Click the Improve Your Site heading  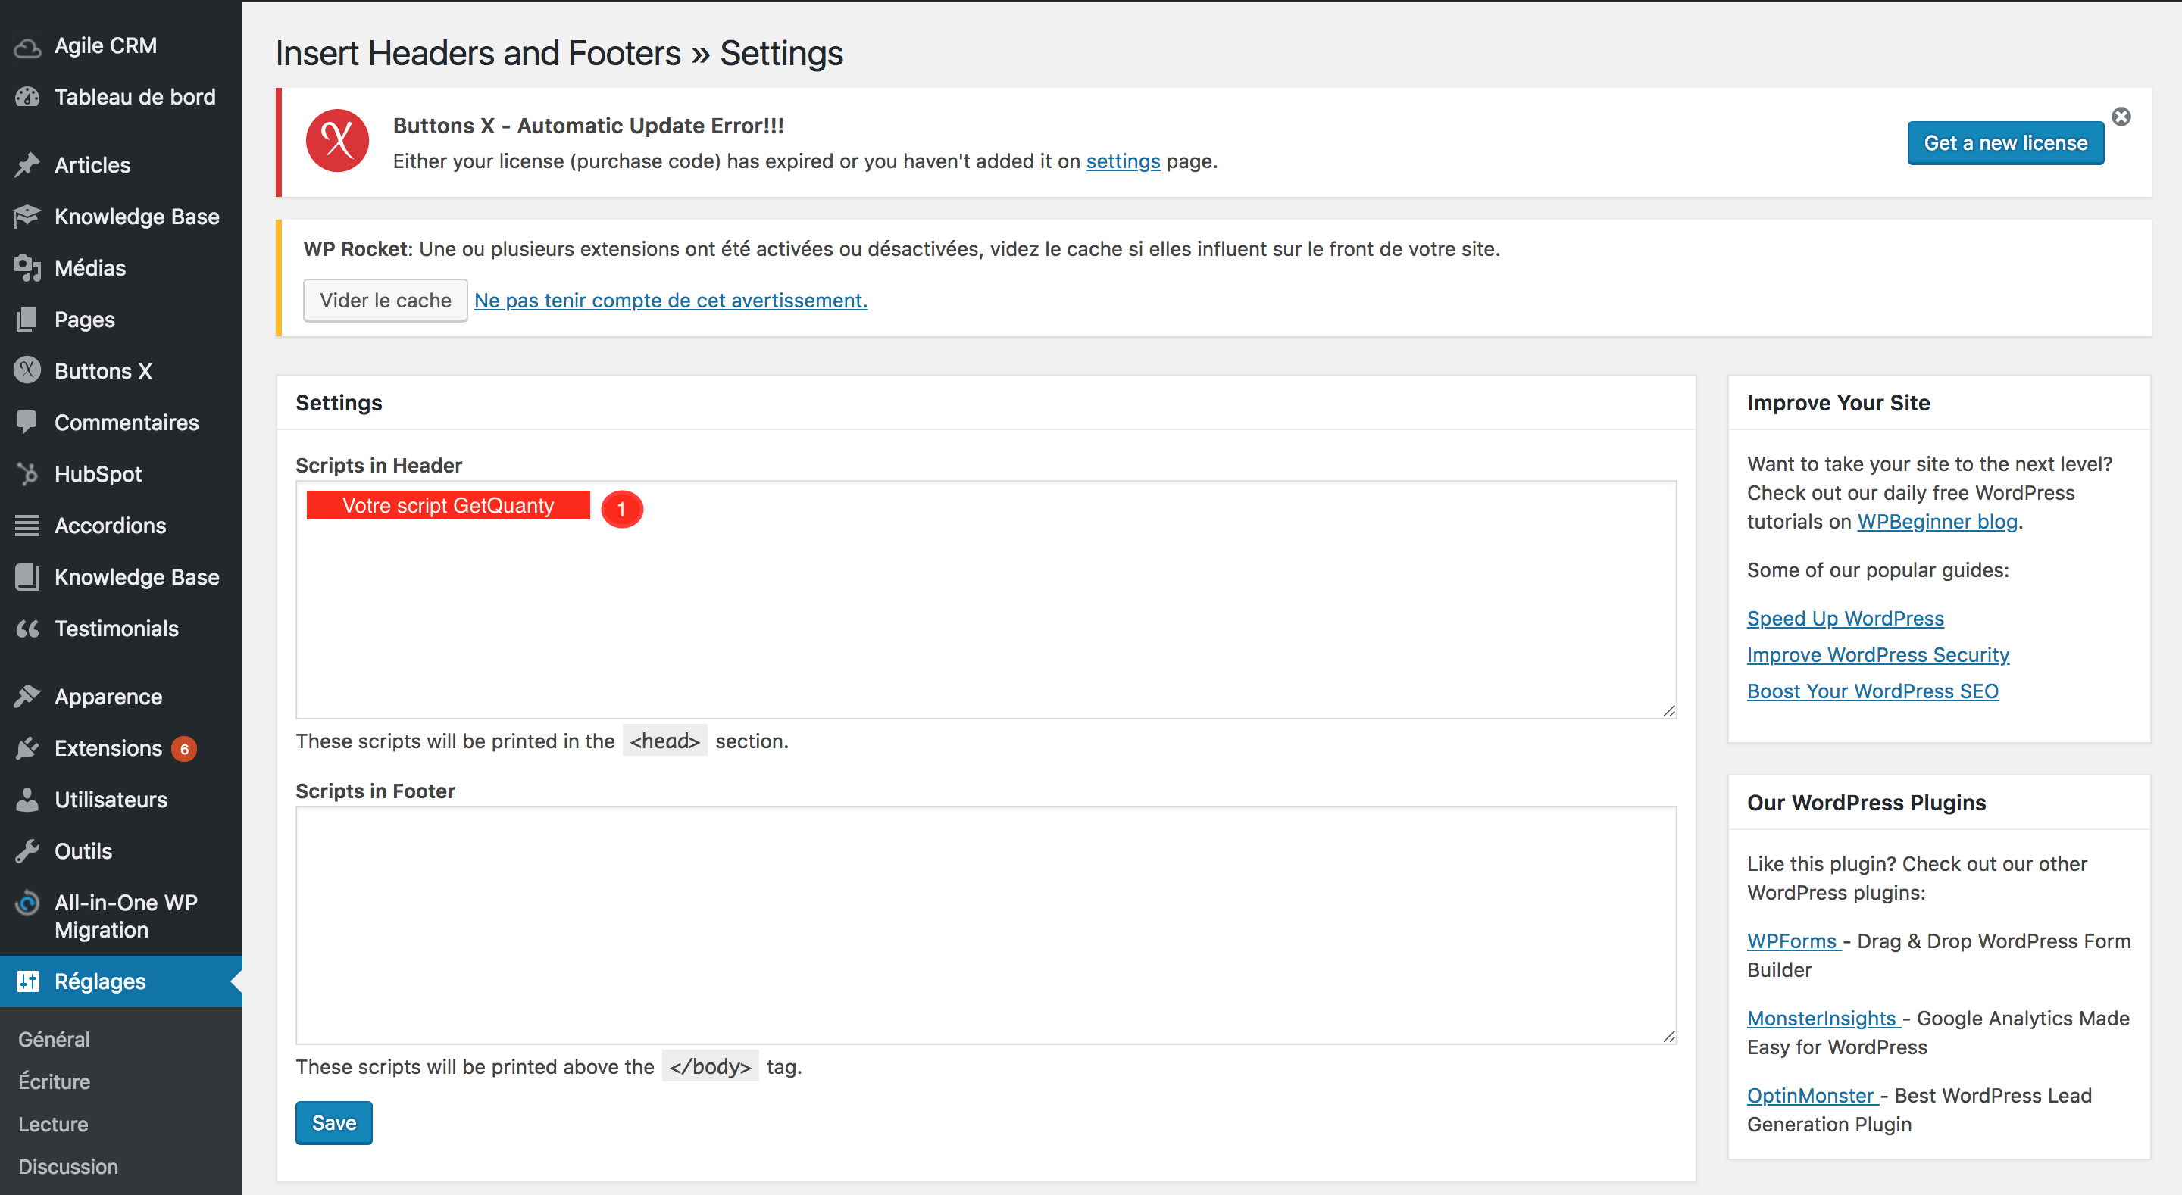(x=1839, y=403)
